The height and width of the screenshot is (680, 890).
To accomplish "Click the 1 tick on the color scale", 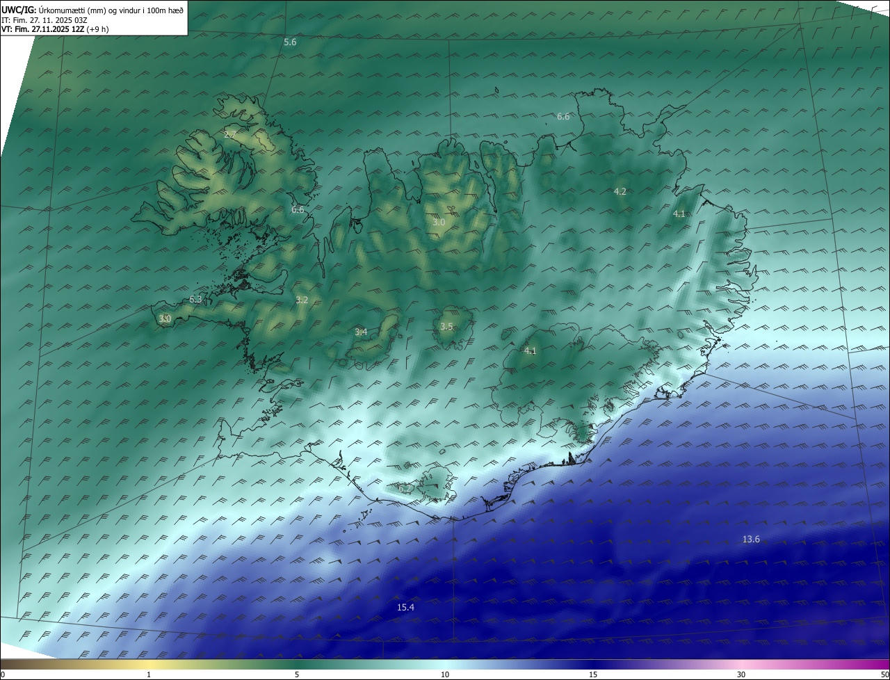I will point(149,674).
